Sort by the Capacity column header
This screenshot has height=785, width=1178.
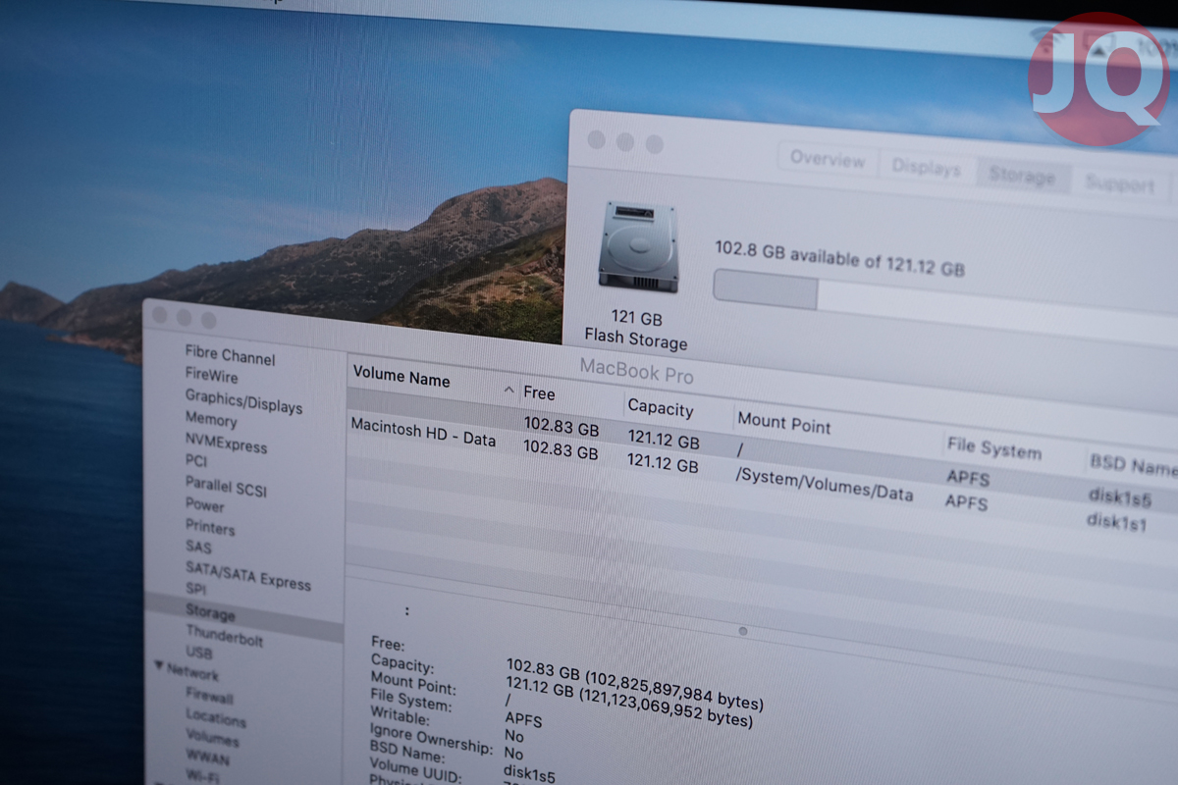[660, 407]
